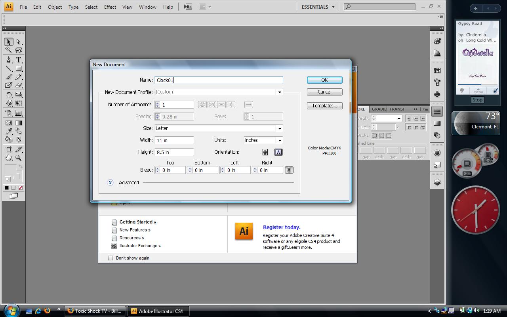This screenshot has width=507, height=317.
Task: Open the File menu
Action: (x=23, y=7)
